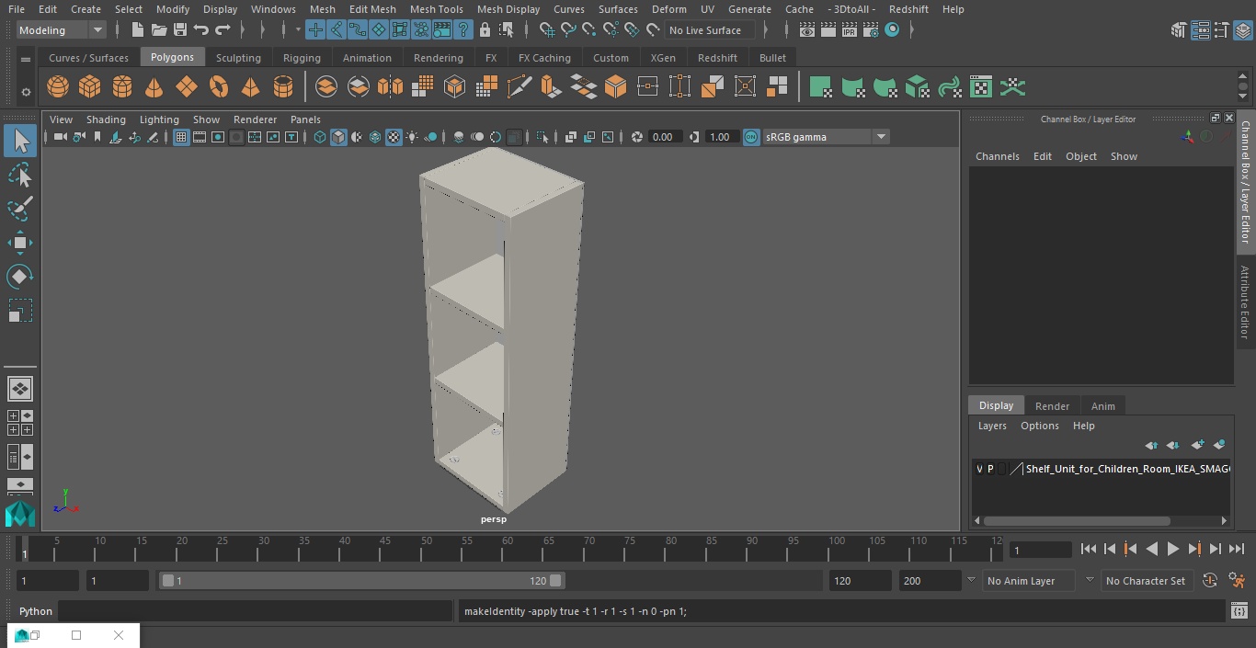
Task: Click the New Scene icon
Action: click(137, 30)
